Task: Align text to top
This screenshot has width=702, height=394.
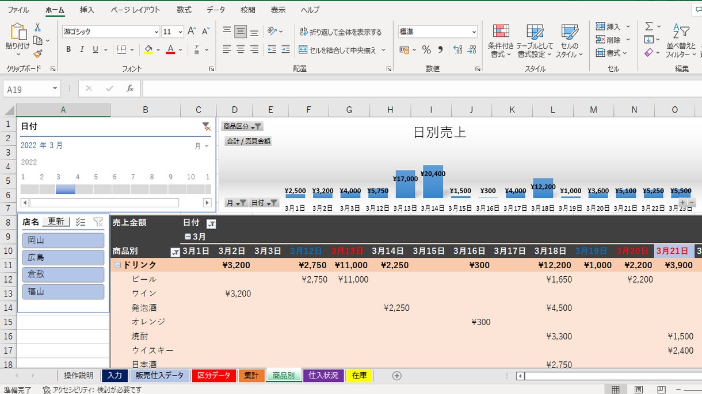Action: coord(227,31)
